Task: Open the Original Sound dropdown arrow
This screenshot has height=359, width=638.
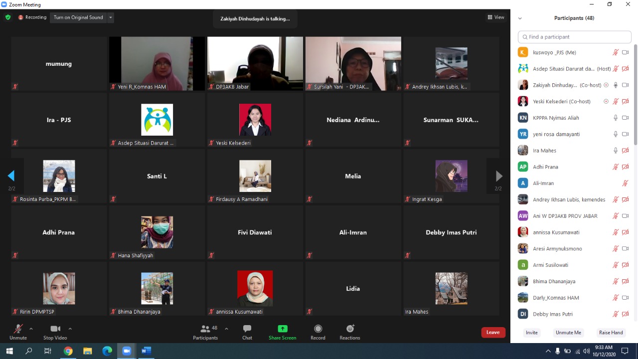Action: click(x=111, y=17)
